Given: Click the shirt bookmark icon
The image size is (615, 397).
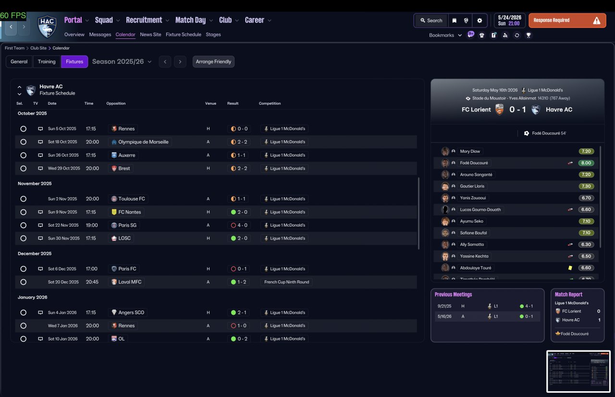Looking at the screenshot, I should pos(482,35).
